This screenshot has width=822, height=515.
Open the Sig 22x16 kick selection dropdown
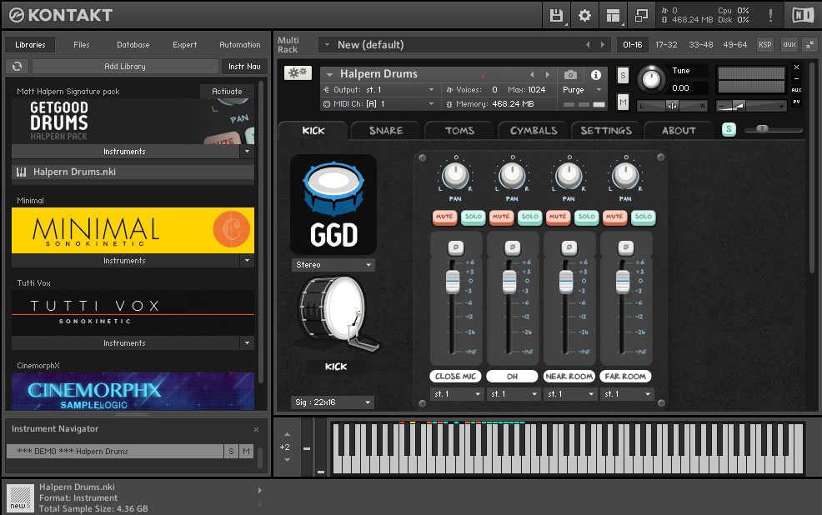click(333, 402)
